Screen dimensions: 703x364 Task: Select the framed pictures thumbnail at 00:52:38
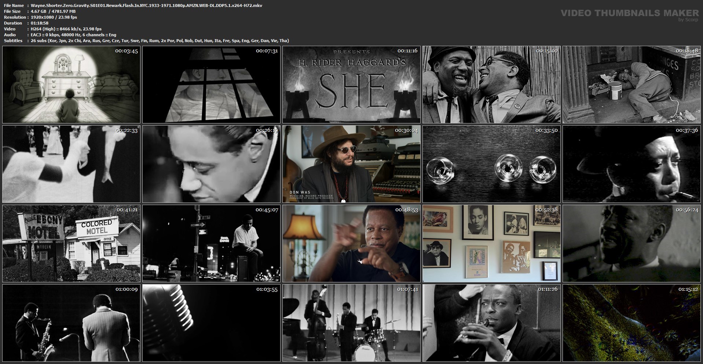click(491, 244)
